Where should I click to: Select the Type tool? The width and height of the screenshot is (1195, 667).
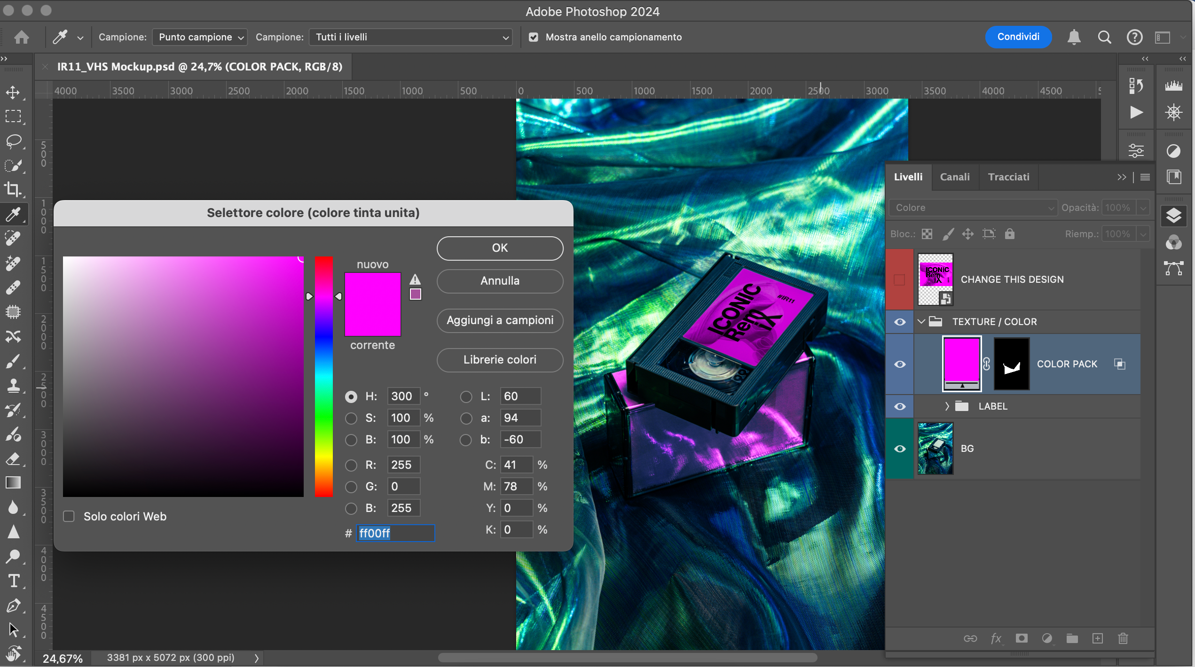13,581
